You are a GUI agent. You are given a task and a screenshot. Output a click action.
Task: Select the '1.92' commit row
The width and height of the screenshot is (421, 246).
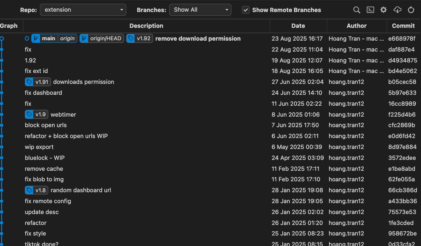tap(30, 60)
